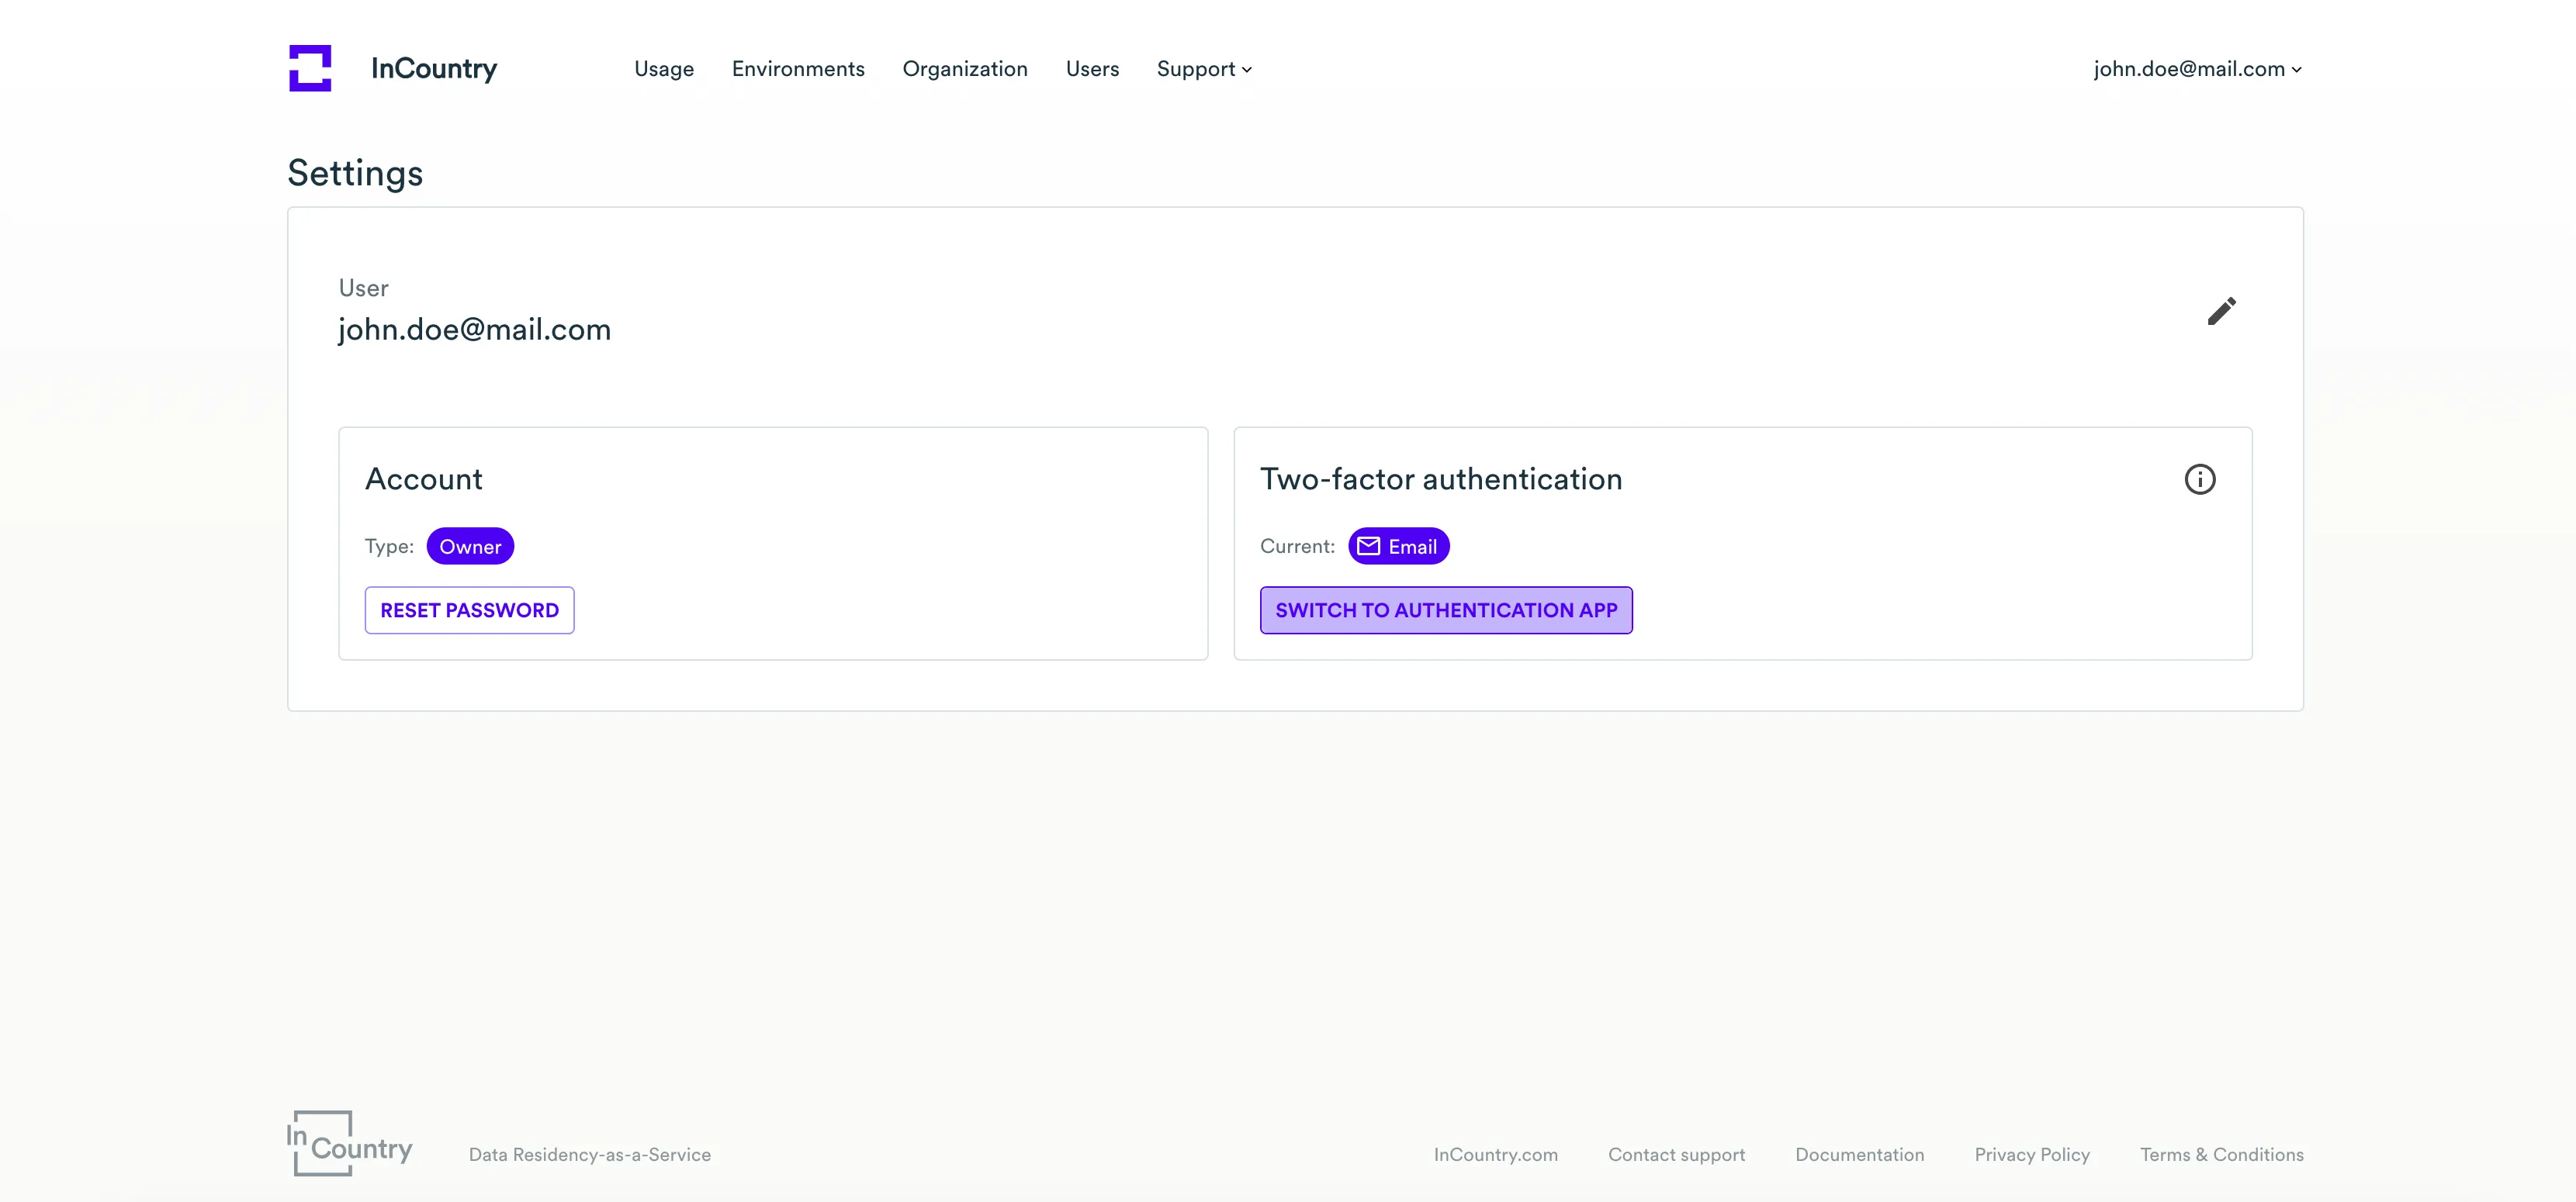Click the footer InCountry logo
The width and height of the screenshot is (2576, 1202).
pyautogui.click(x=349, y=1143)
